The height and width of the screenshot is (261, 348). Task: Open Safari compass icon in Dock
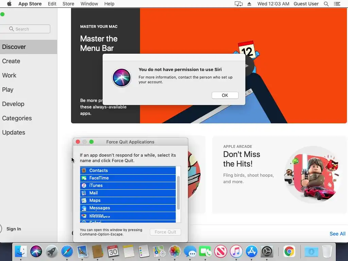67,251
